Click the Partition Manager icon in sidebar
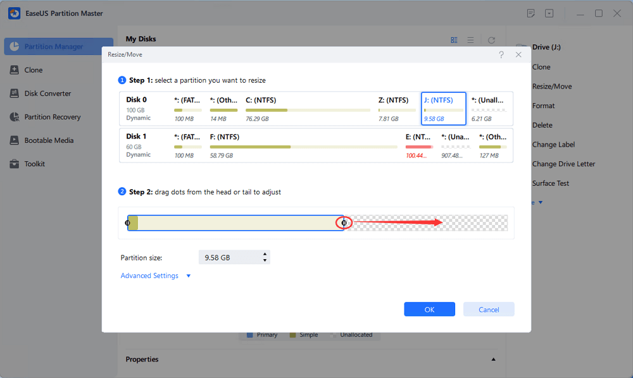 pyautogui.click(x=14, y=47)
